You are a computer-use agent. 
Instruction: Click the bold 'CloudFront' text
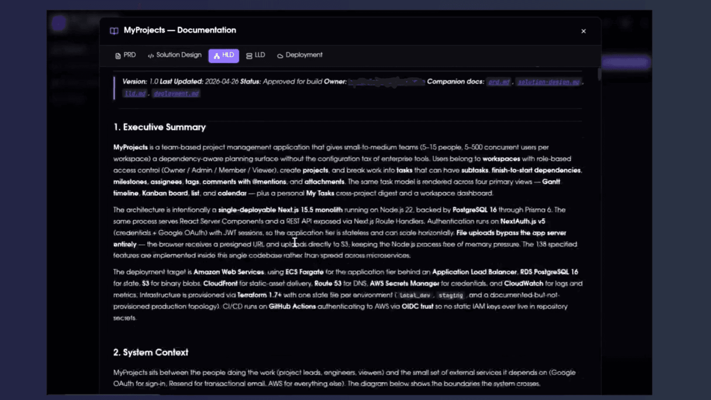(221, 283)
